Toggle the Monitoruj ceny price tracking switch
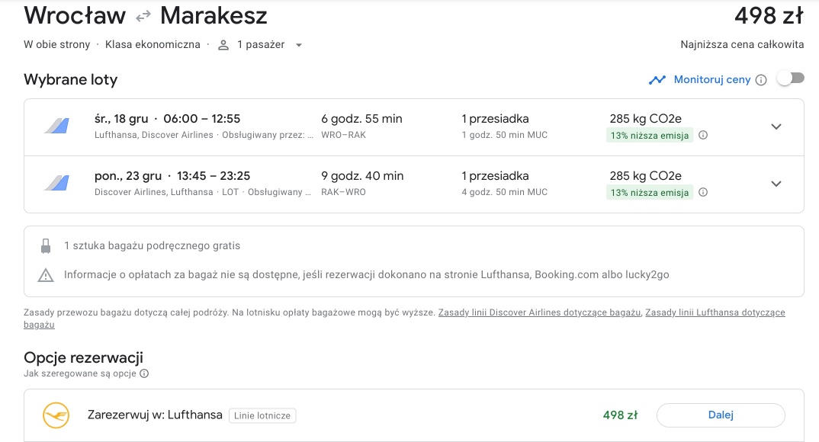 tap(790, 78)
